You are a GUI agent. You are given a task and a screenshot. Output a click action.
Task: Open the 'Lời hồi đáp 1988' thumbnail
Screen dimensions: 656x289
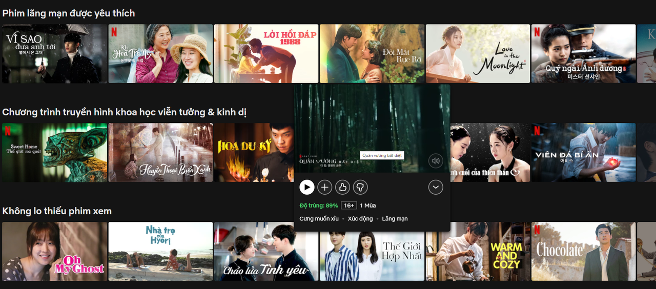(x=266, y=54)
